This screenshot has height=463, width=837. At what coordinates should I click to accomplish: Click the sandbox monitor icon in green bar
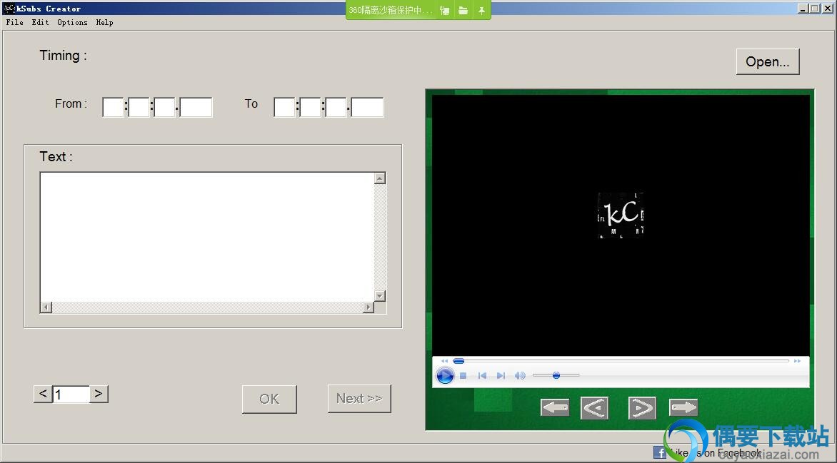(x=445, y=11)
